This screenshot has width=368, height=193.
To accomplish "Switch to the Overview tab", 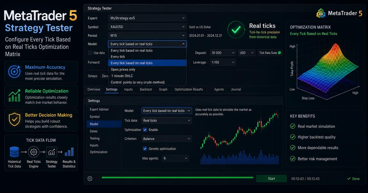I will pos(94,89).
